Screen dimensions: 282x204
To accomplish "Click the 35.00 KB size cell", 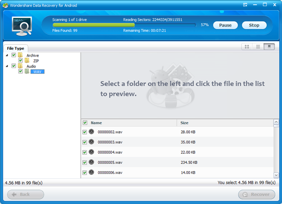I will tap(188, 142).
